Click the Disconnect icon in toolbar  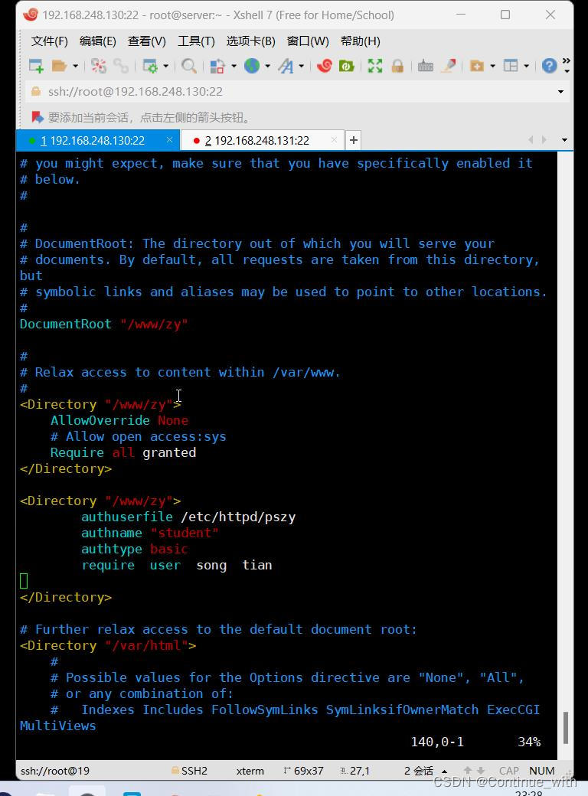pos(99,66)
